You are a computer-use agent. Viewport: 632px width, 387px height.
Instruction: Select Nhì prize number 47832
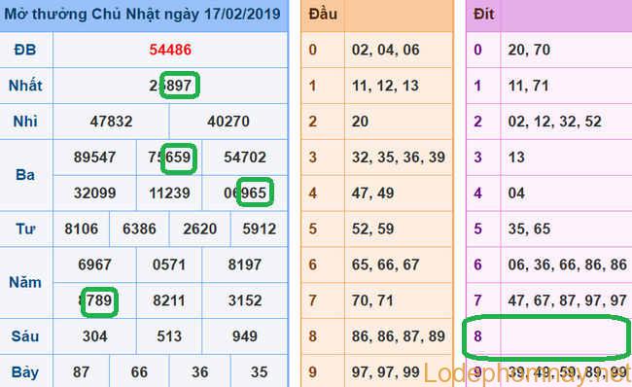[111, 122]
